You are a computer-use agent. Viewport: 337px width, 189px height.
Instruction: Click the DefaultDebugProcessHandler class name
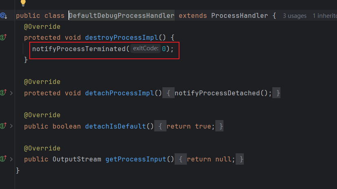[x=122, y=16]
